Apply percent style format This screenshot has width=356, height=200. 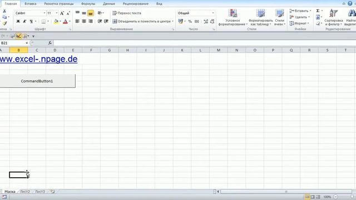(x=190, y=22)
